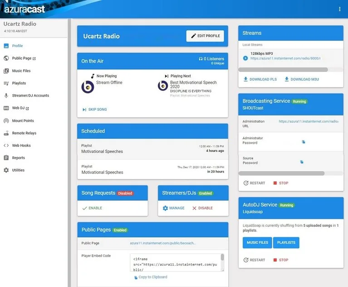Open the SHOUTcast Administration URL link
Viewport: 348px width, 287px height.
pos(309,122)
